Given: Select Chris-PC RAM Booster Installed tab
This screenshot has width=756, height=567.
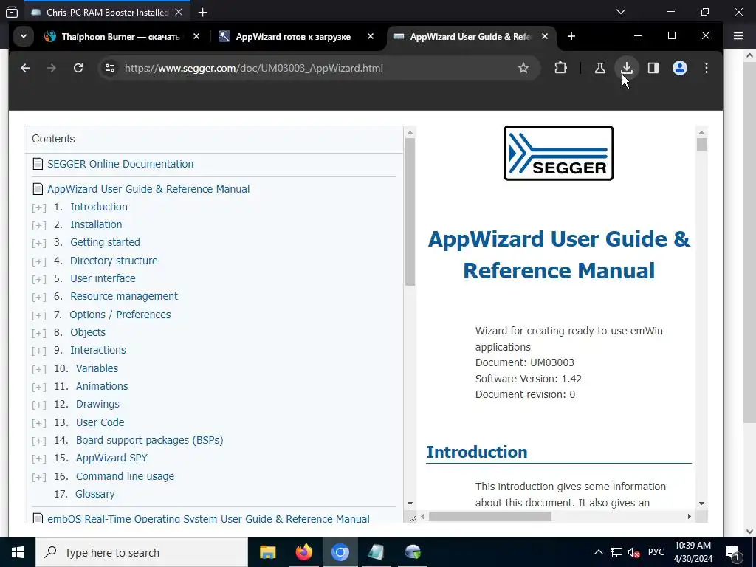Looking at the screenshot, I should (x=107, y=13).
